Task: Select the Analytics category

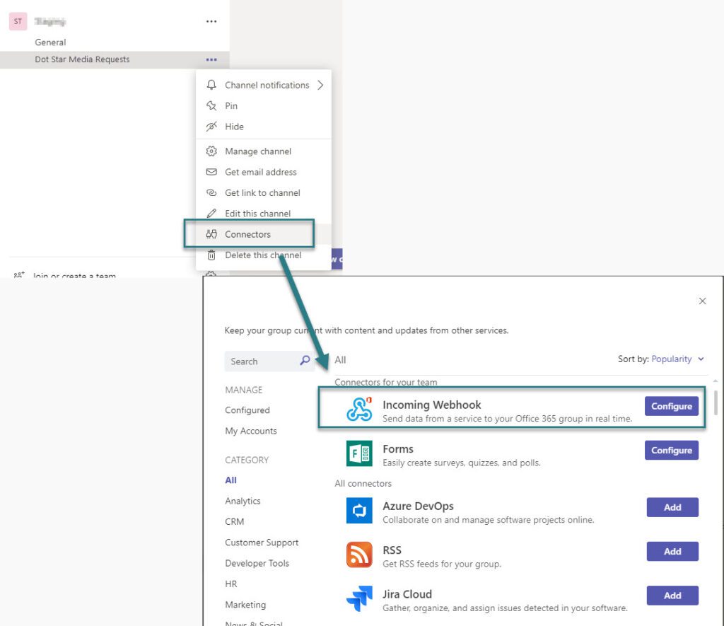Action: (x=243, y=502)
